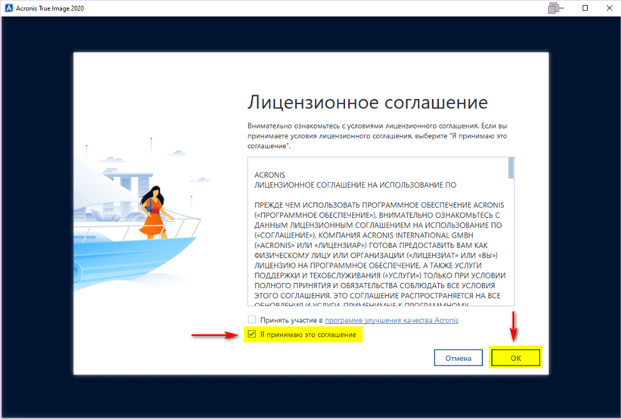The image size is (621, 419).
Task: Click the line starting "ЭТОГО СОГЛАШЕНИЯ. ЭТО СОГЛАШЕНИЕ"
Action: [x=377, y=296]
